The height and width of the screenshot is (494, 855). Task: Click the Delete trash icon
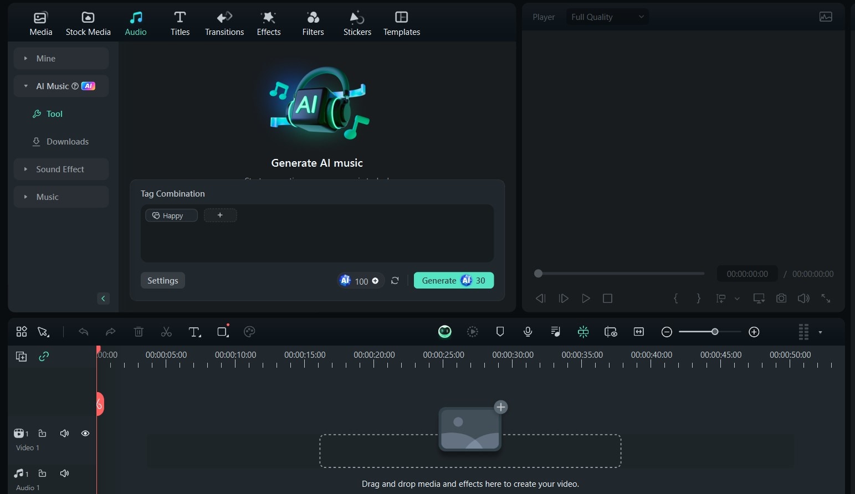pyautogui.click(x=139, y=332)
